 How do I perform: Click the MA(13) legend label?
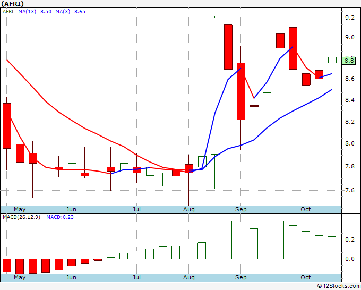pos(27,12)
